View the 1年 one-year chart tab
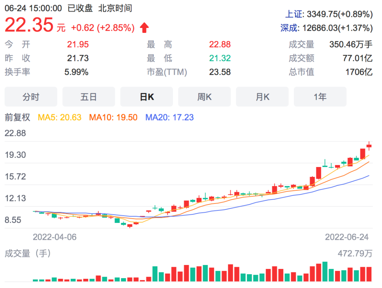Viewport: 382px width, 288px height. [320, 96]
